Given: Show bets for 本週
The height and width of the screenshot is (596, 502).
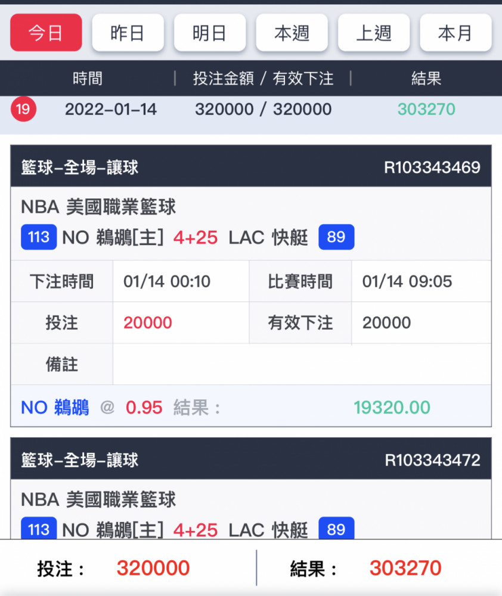Looking at the screenshot, I should [x=292, y=33].
